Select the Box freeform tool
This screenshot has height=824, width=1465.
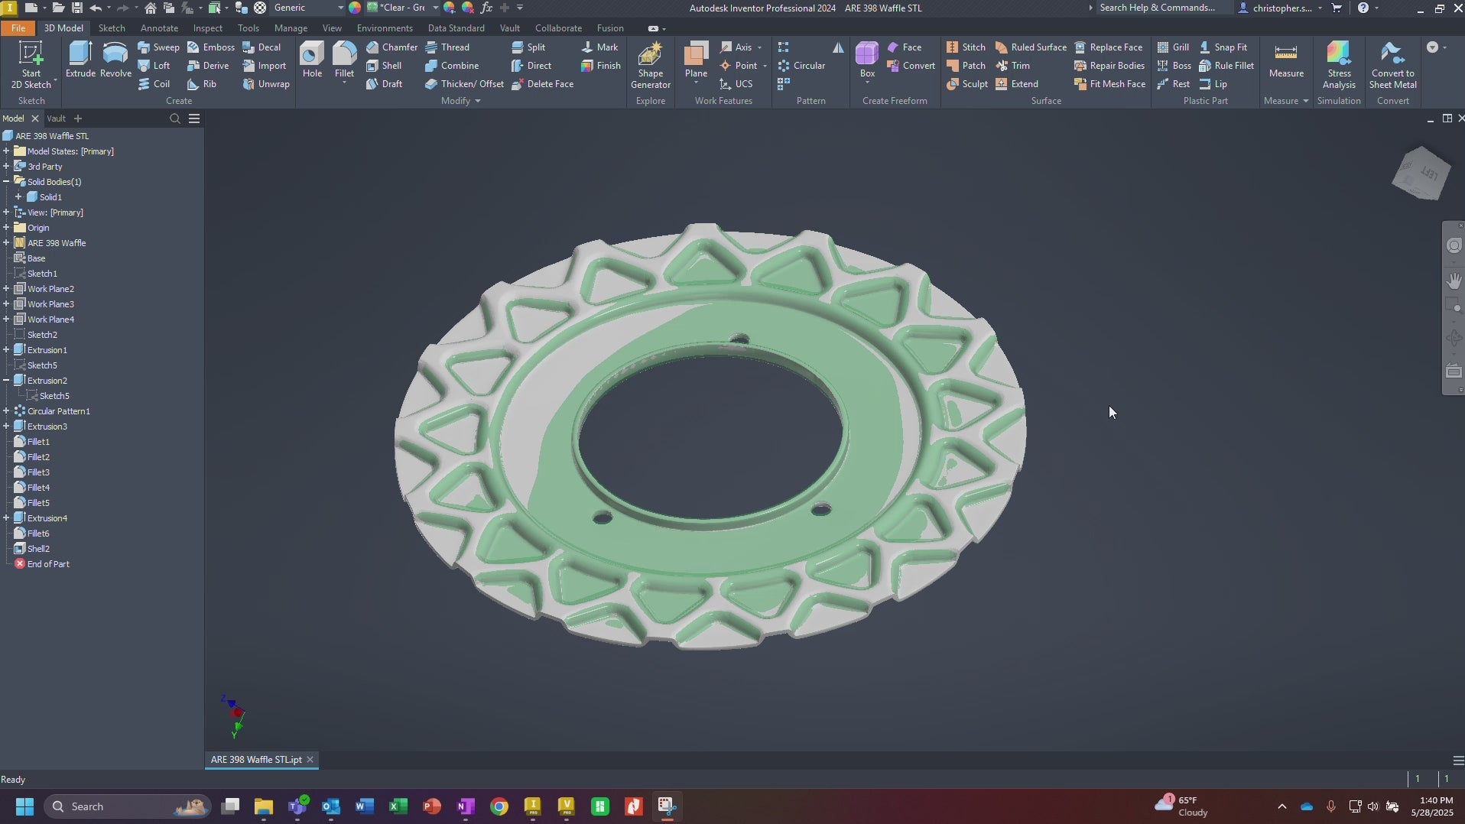[x=867, y=60]
